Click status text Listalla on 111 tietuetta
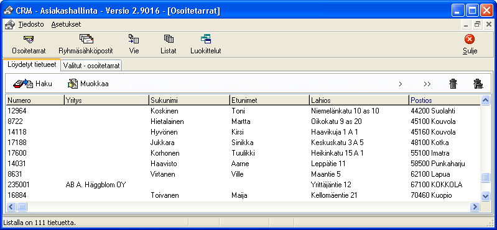Image resolution: width=497 pixels, height=230 pixels. point(40,223)
